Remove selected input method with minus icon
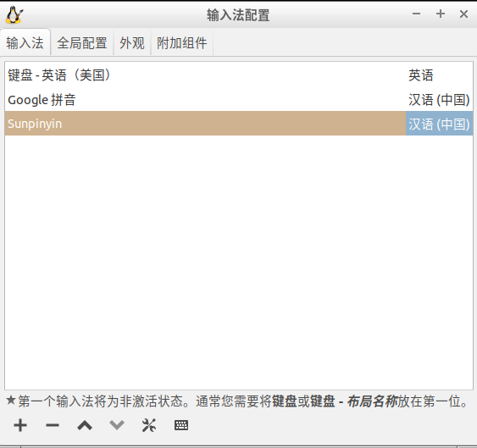Image resolution: width=477 pixels, height=448 pixels. pos(53,425)
